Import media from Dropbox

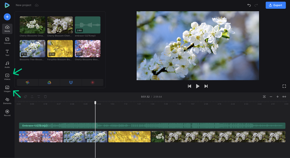coord(71,82)
